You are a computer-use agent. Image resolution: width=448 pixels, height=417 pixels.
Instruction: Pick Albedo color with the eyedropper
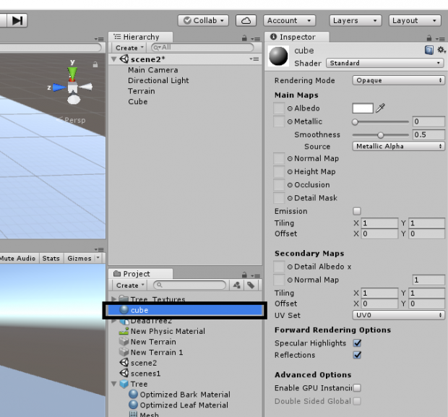point(381,108)
